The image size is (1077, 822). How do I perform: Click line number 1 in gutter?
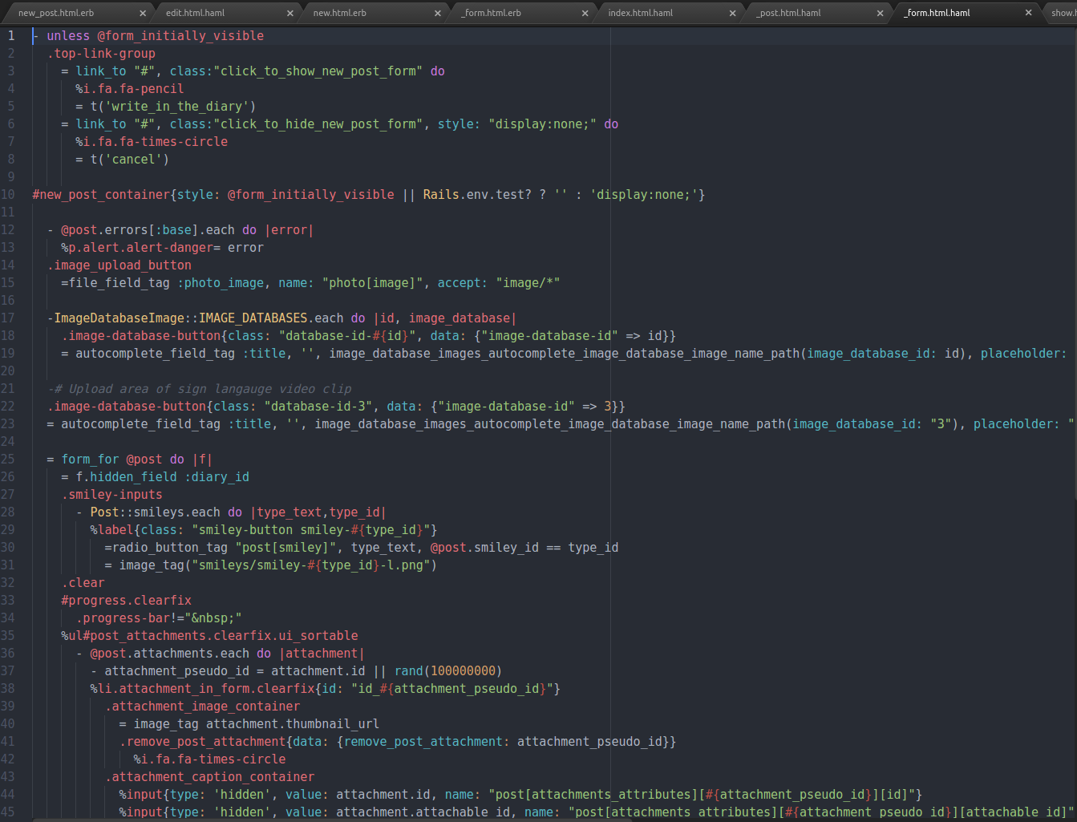(11, 36)
